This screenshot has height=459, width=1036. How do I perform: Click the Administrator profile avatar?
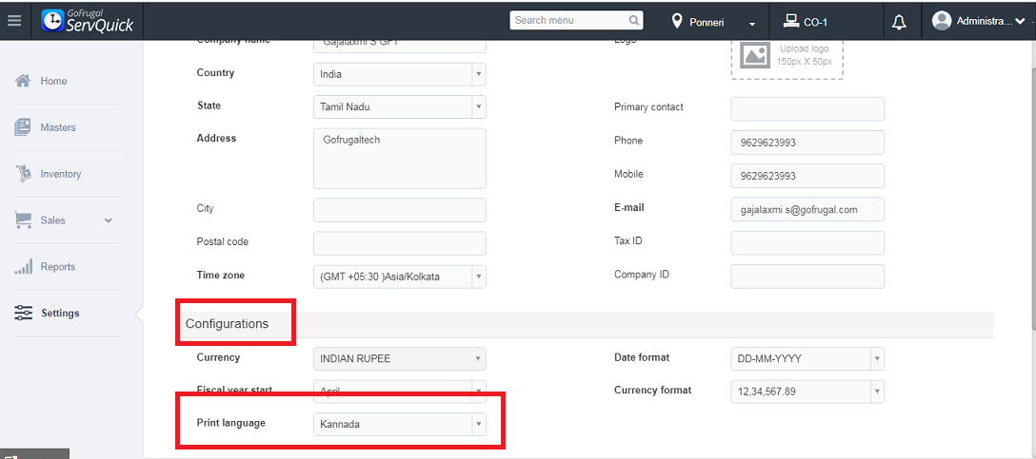click(x=943, y=21)
